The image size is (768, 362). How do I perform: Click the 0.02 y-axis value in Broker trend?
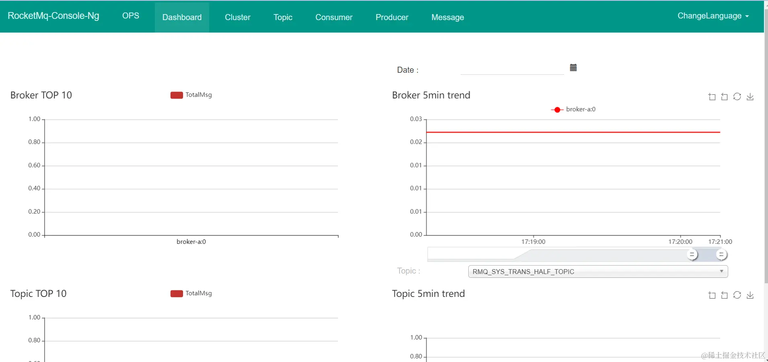pyautogui.click(x=416, y=142)
